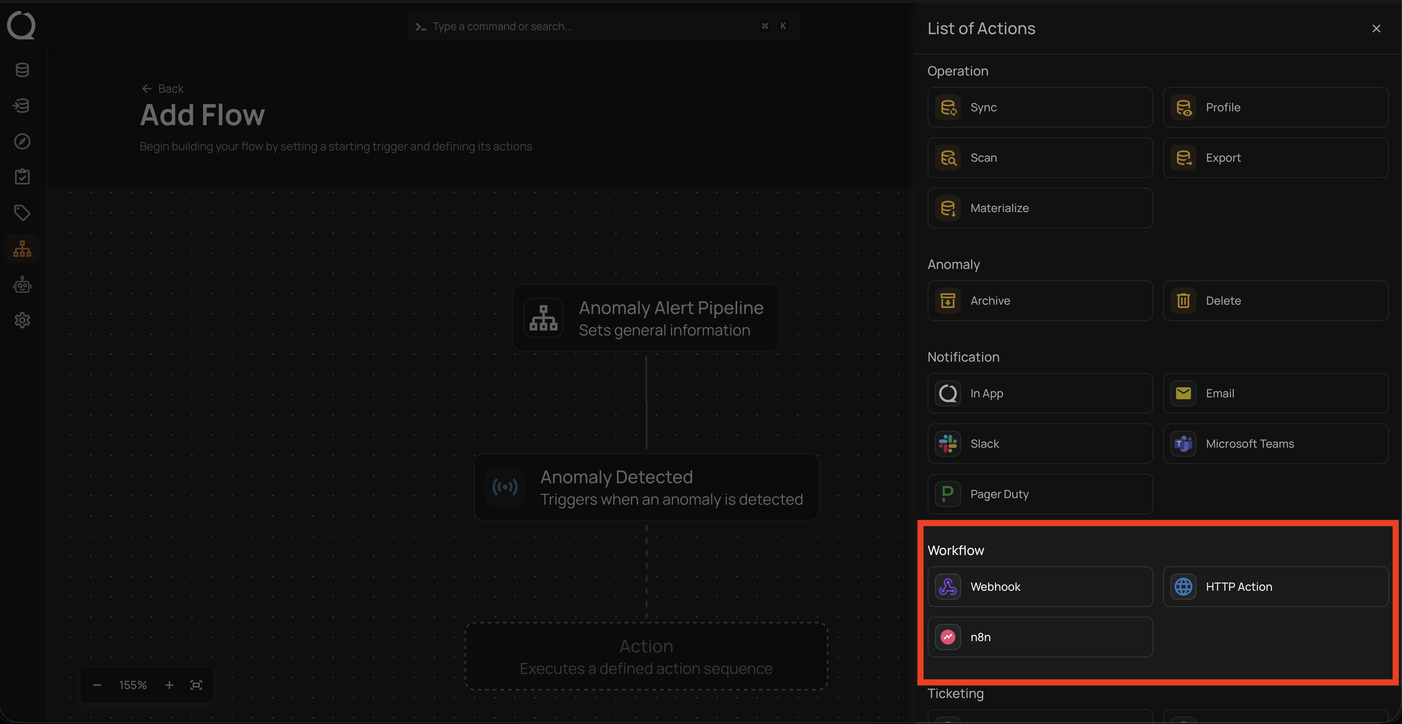Viewport: 1402px width, 724px height.
Task: Open the Tags panel icon
Action: coord(22,212)
